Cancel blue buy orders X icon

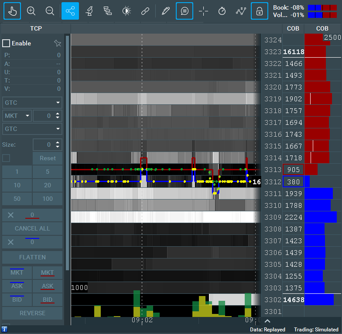10,242
